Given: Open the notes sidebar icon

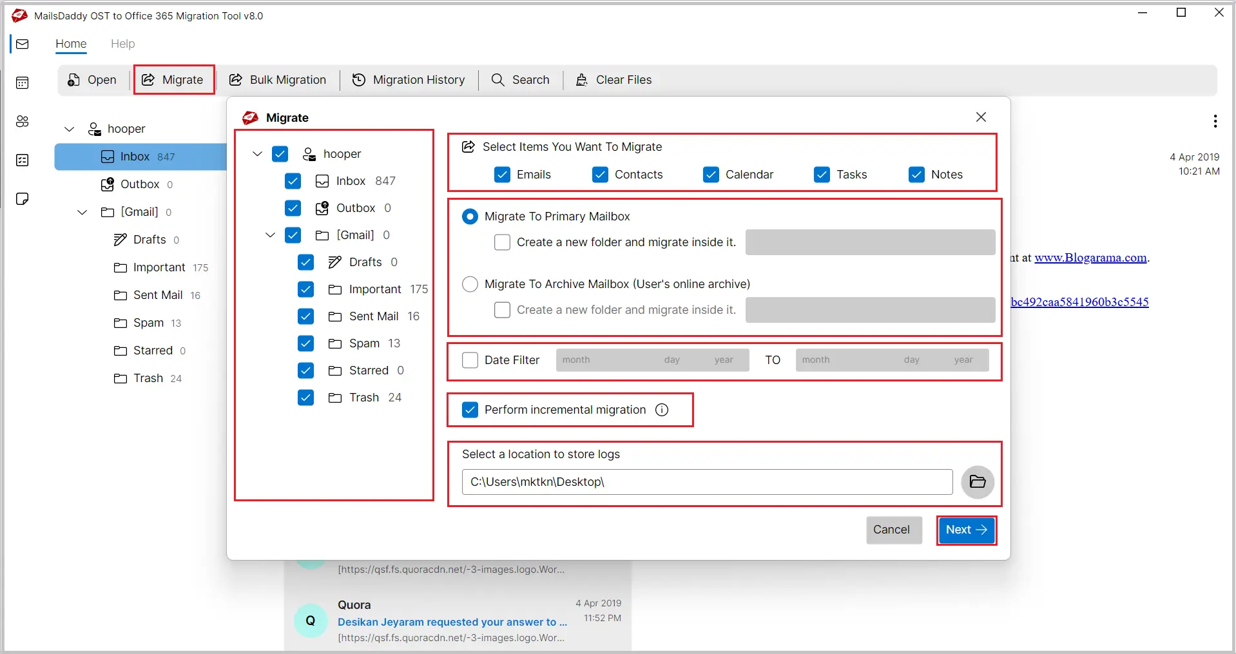Looking at the screenshot, I should [23, 198].
